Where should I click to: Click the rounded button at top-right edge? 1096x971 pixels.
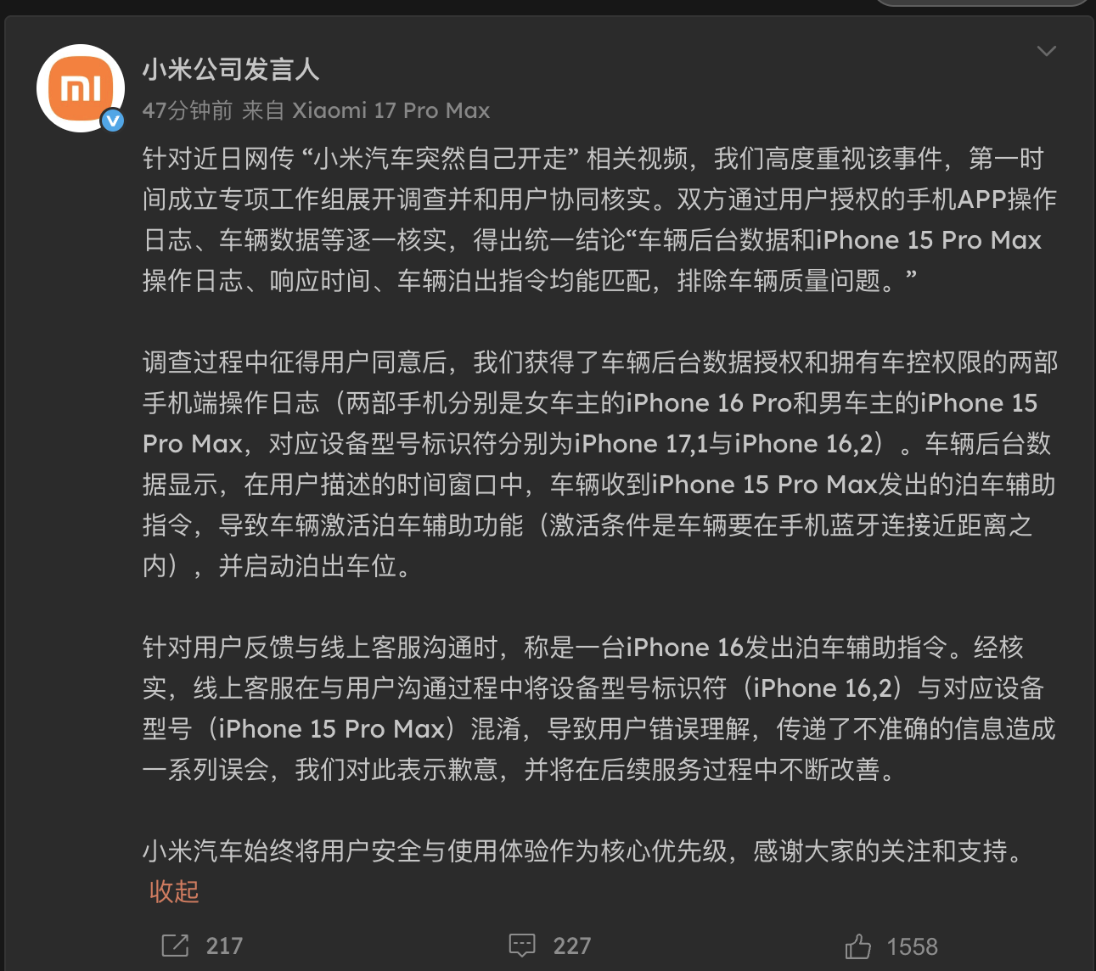tap(981, 3)
